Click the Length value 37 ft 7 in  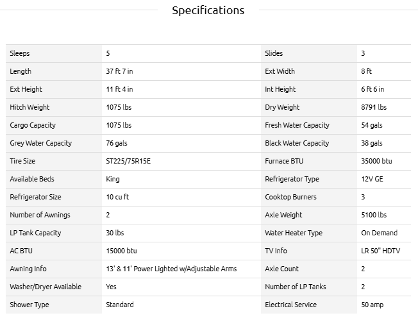click(x=119, y=71)
